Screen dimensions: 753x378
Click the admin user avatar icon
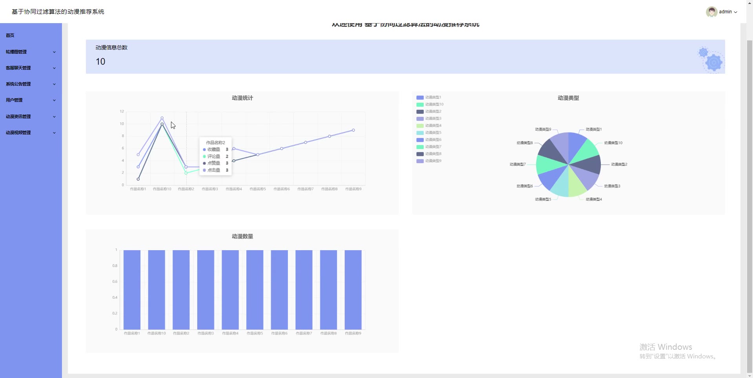point(711,12)
